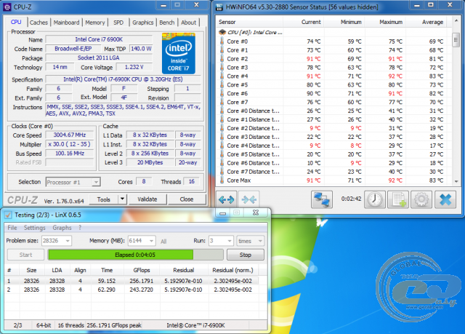Click the Current column header in HWiNFO
The image size is (465, 334).
[304, 22]
